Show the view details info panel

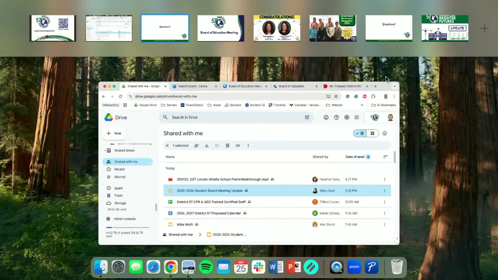coord(385,133)
